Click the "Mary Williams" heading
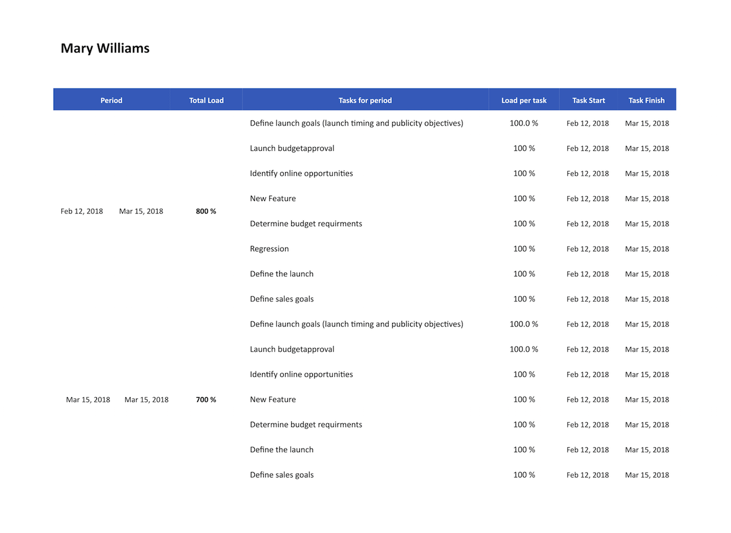Viewport: 731px width, 533px height. pyautogui.click(x=105, y=49)
